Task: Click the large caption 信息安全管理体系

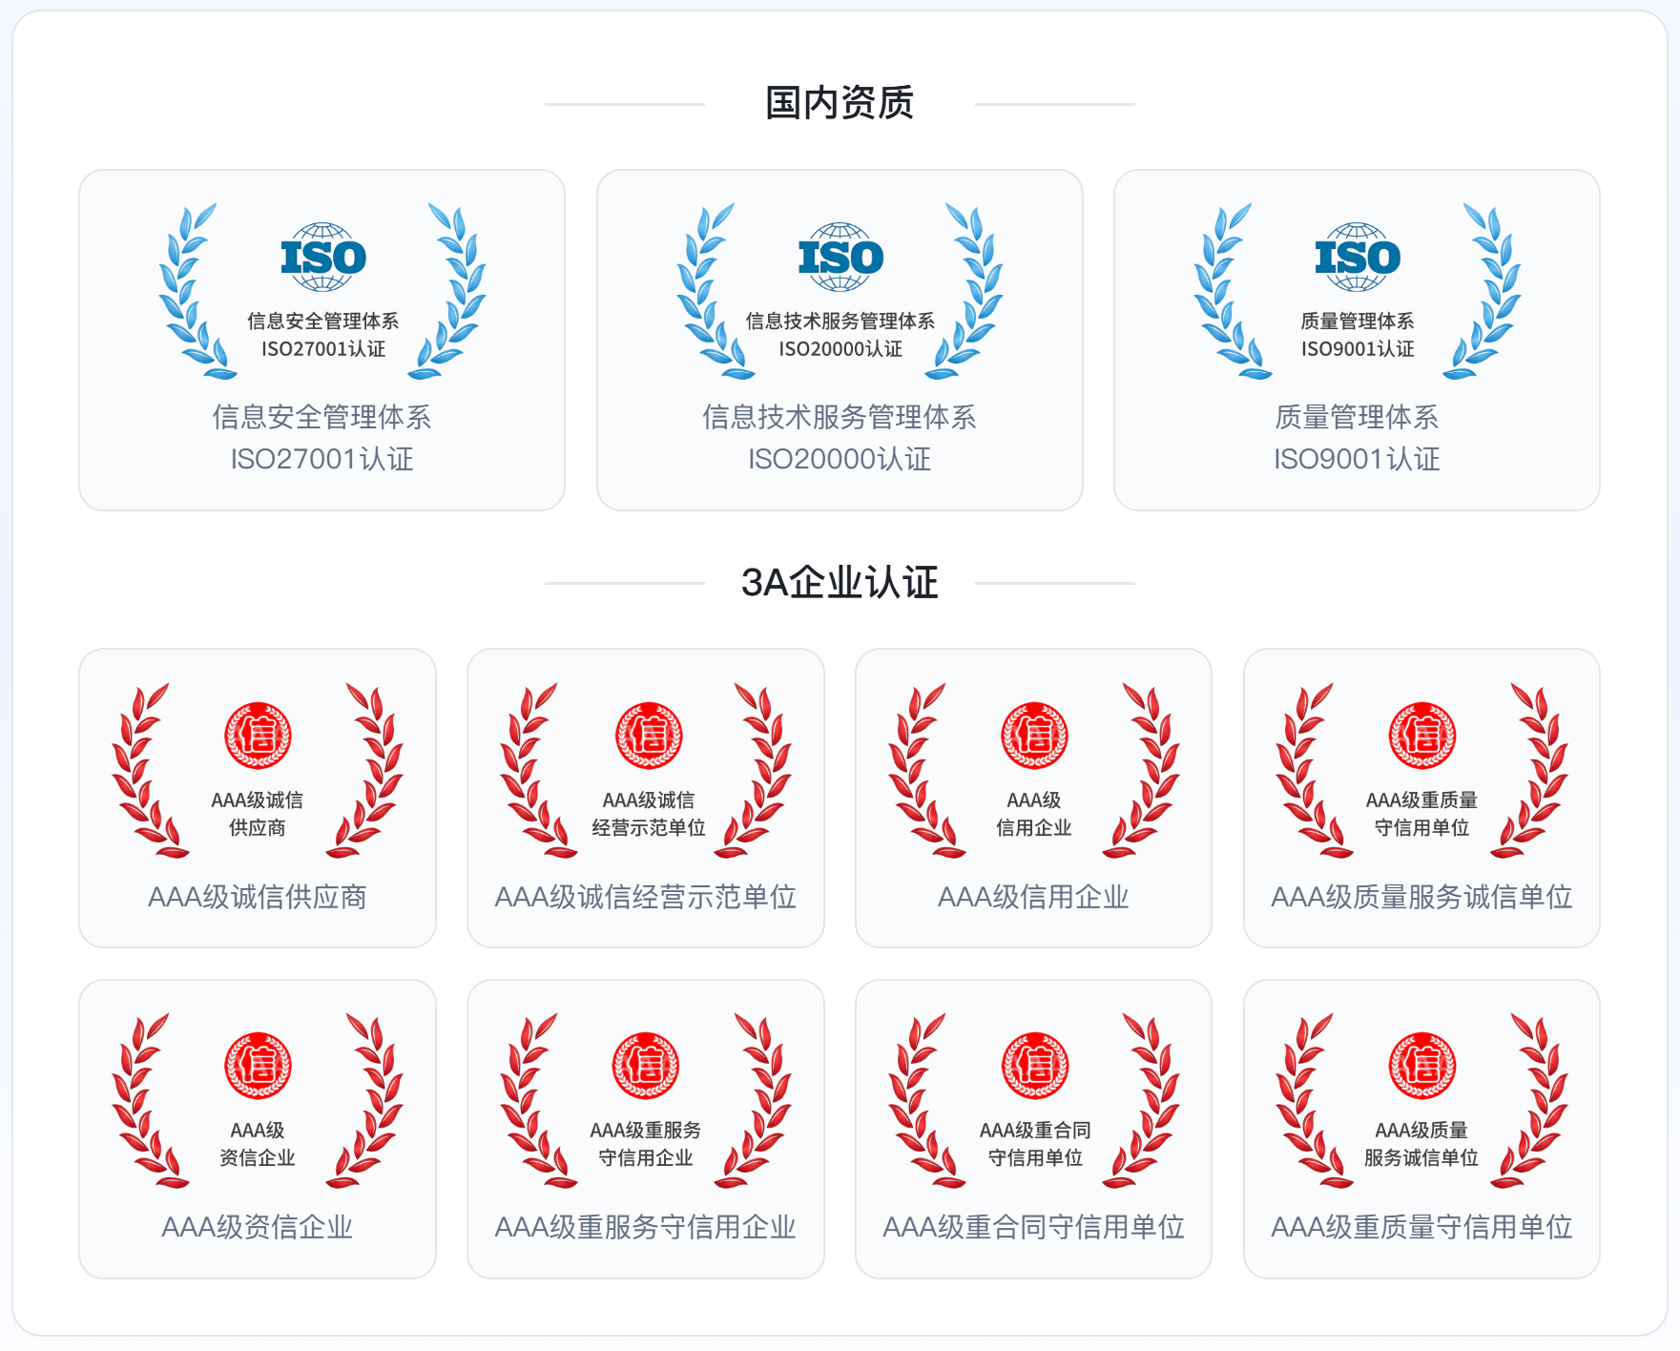Action: pos(322,417)
